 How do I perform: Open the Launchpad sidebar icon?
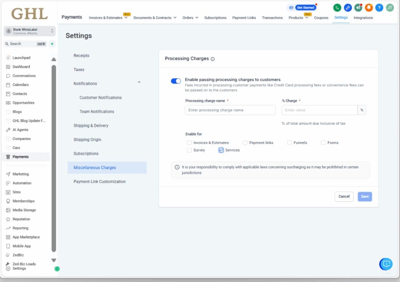tap(9, 58)
